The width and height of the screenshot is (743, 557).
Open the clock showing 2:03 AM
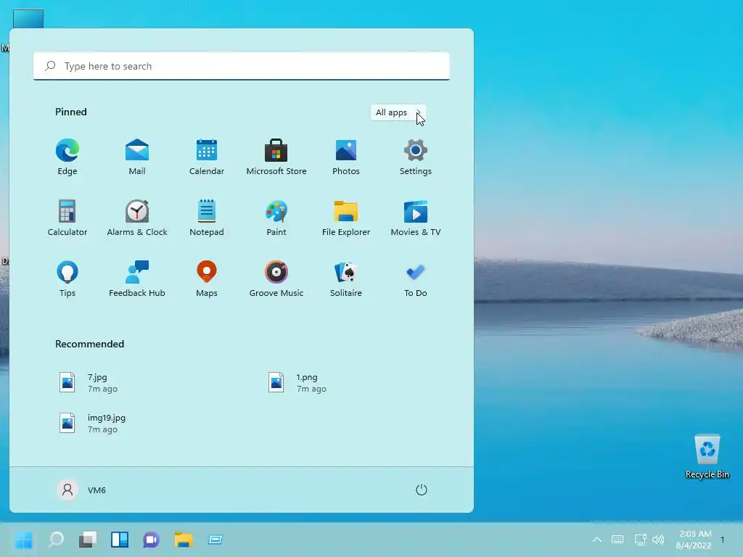click(x=694, y=540)
